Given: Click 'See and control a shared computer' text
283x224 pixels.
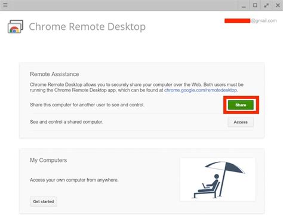Looking at the screenshot, I should tap(66, 122).
